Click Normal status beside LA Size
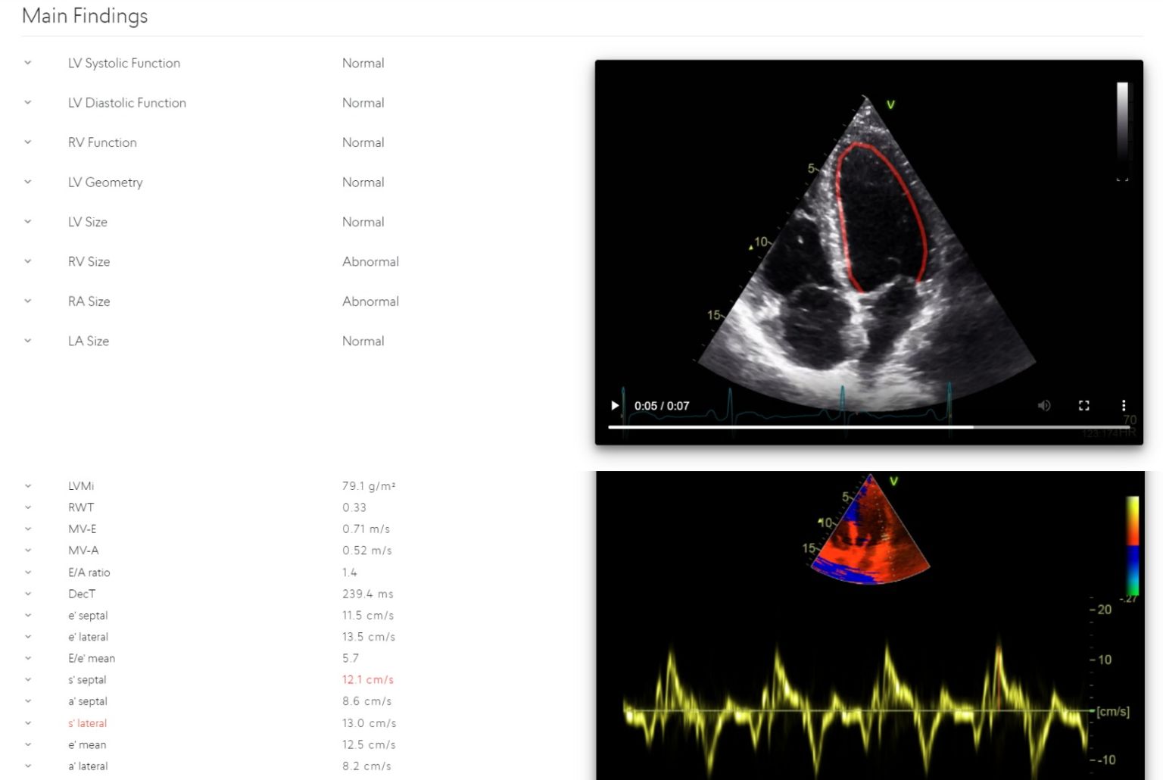 pos(363,341)
